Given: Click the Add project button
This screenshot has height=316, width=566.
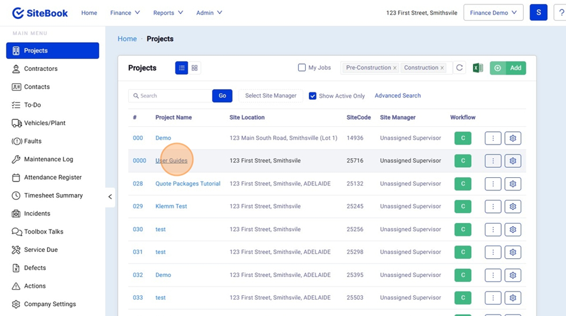Looking at the screenshot, I should pyautogui.click(x=508, y=68).
